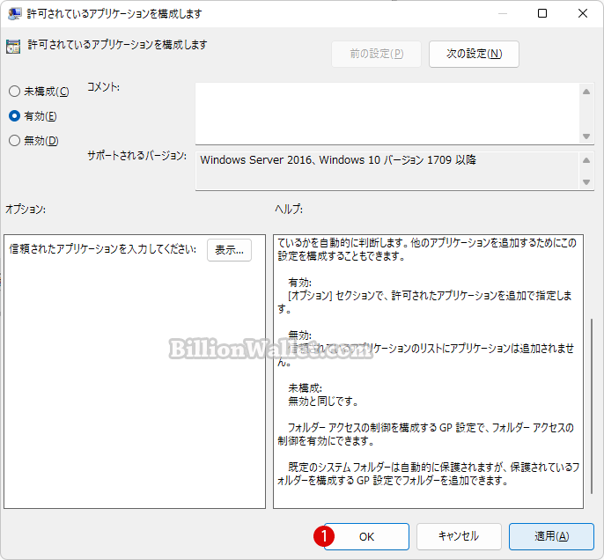Click the 前の設定(P) button

(376, 54)
